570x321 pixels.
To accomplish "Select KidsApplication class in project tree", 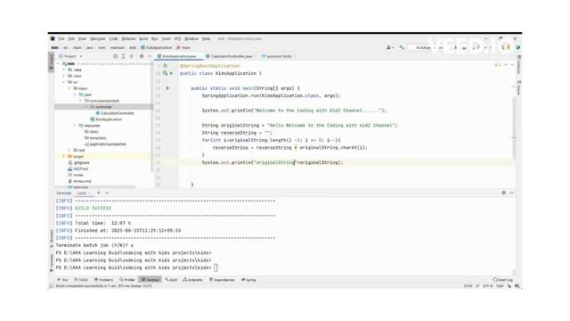I will (106, 119).
